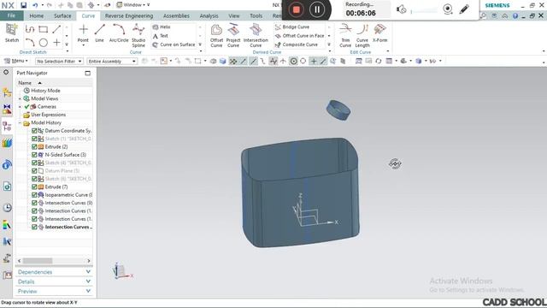Select the Bridge Curve command
The width and height of the screenshot is (547, 308).
click(x=292, y=27)
